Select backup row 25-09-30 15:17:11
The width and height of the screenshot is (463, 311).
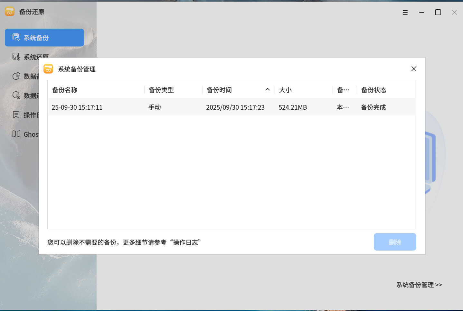[x=77, y=107]
